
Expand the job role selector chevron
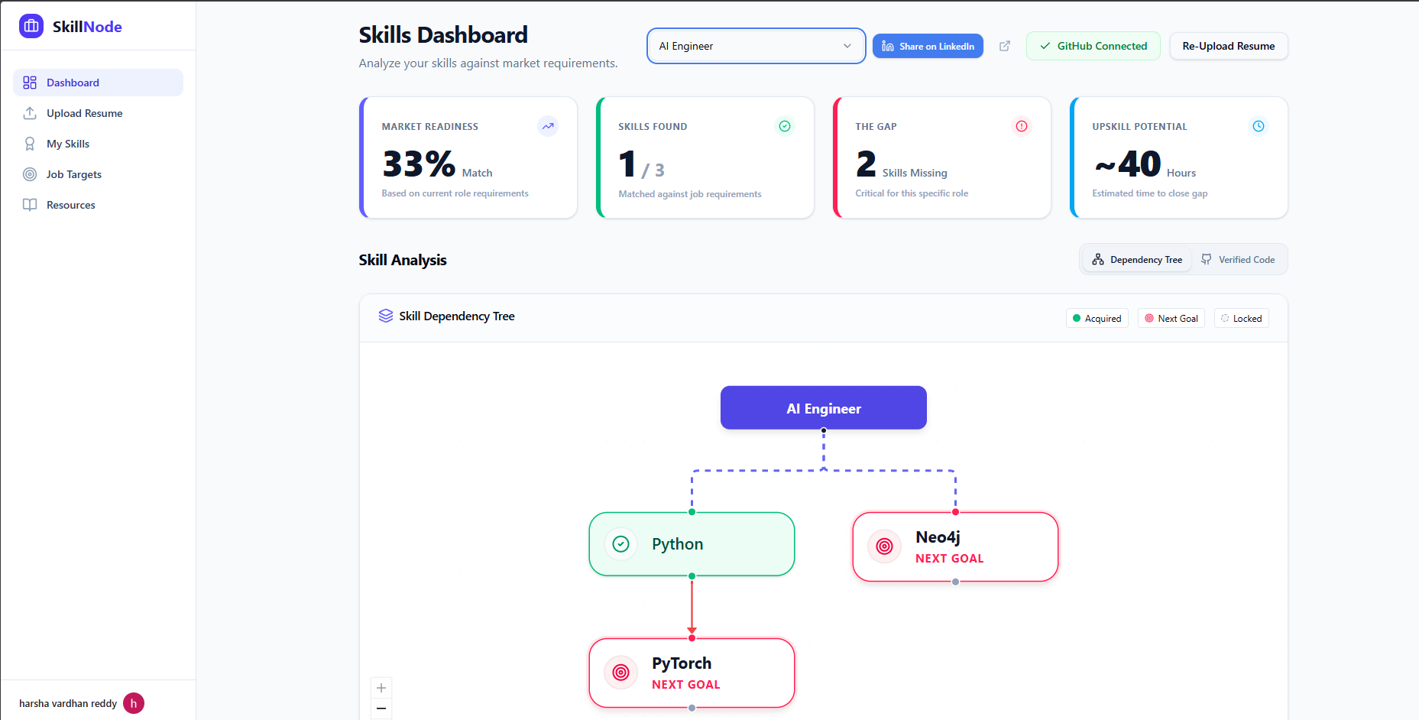(x=847, y=46)
